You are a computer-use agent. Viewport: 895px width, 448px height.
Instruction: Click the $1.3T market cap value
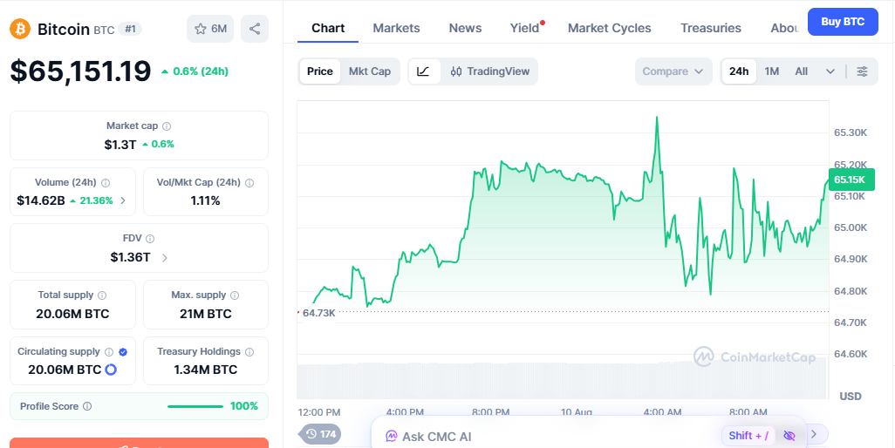click(x=120, y=145)
